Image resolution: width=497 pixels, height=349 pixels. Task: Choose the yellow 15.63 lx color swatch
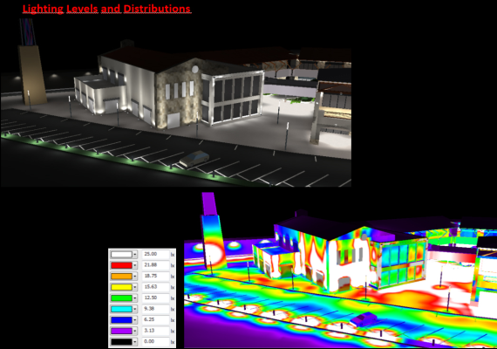(121, 287)
